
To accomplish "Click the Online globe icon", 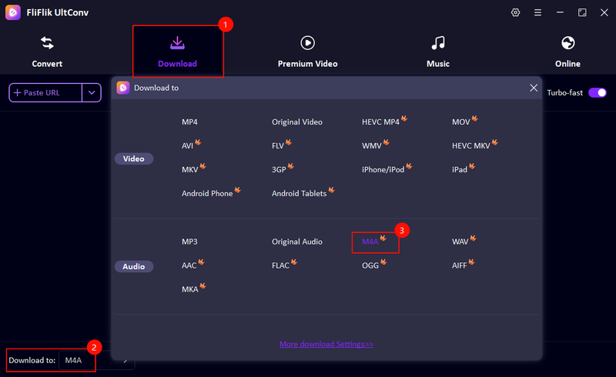I will point(568,43).
